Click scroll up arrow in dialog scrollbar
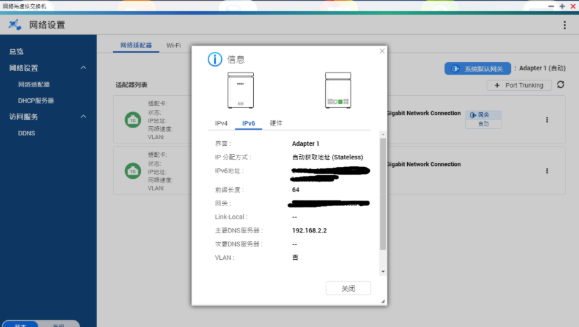This screenshot has width=579, height=327. (383, 134)
